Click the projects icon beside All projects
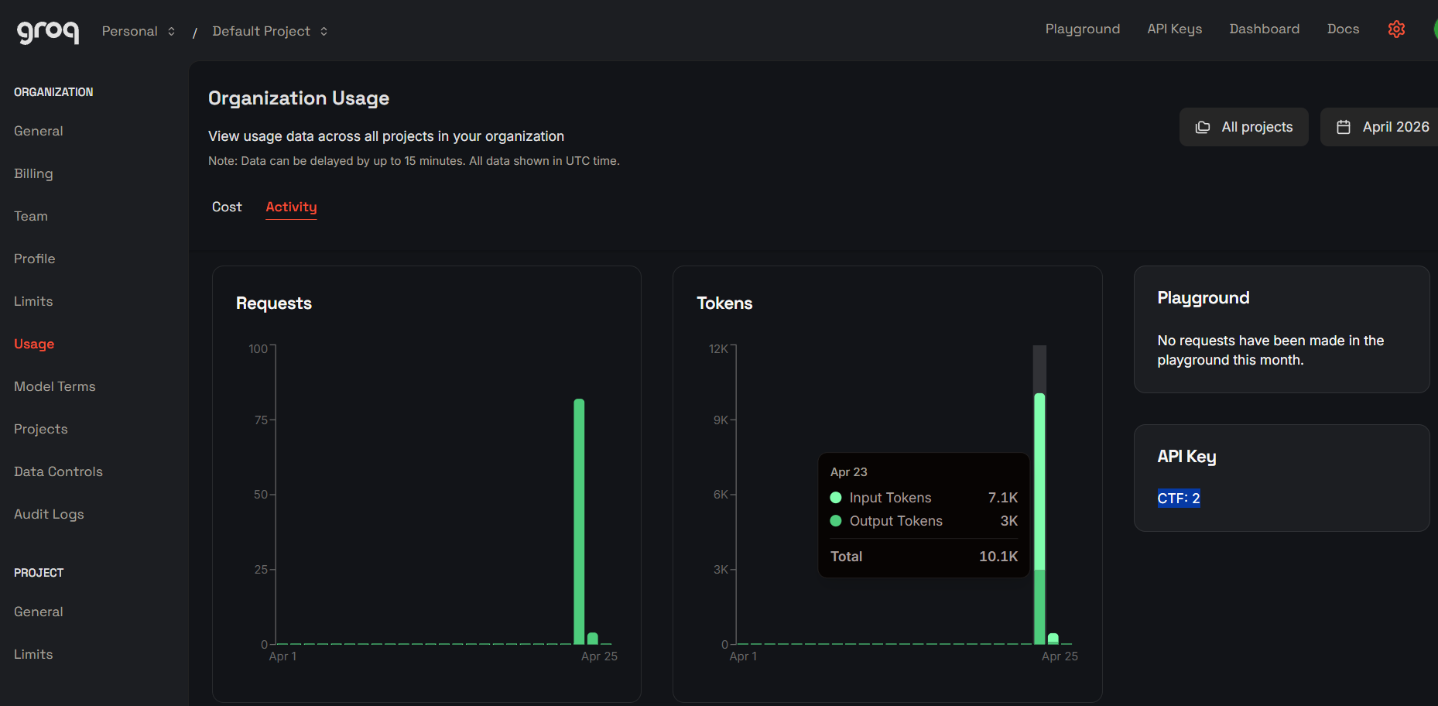This screenshot has height=706, width=1438. (x=1203, y=127)
